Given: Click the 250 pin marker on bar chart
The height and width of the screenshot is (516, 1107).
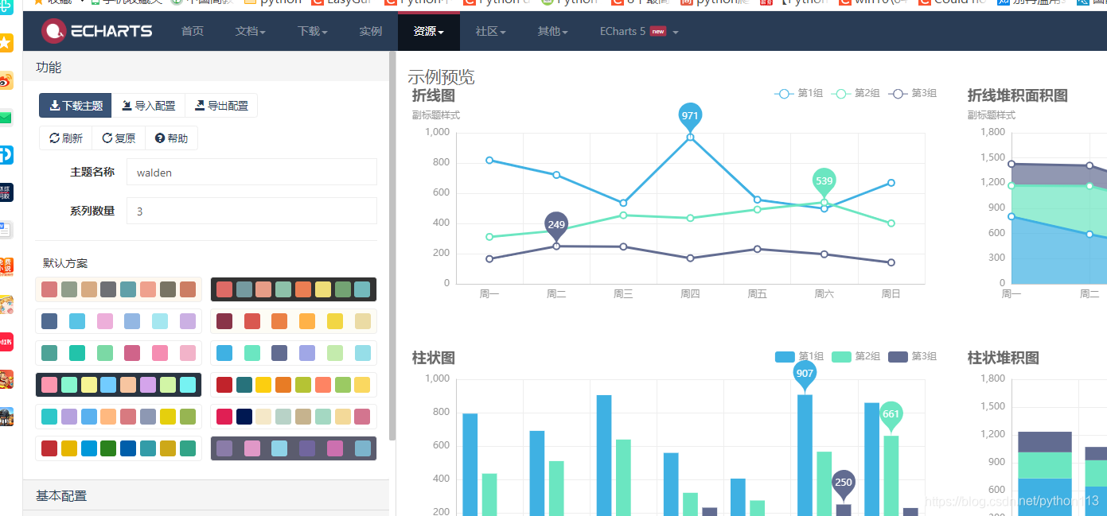Looking at the screenshot, I should pos(844,483).
